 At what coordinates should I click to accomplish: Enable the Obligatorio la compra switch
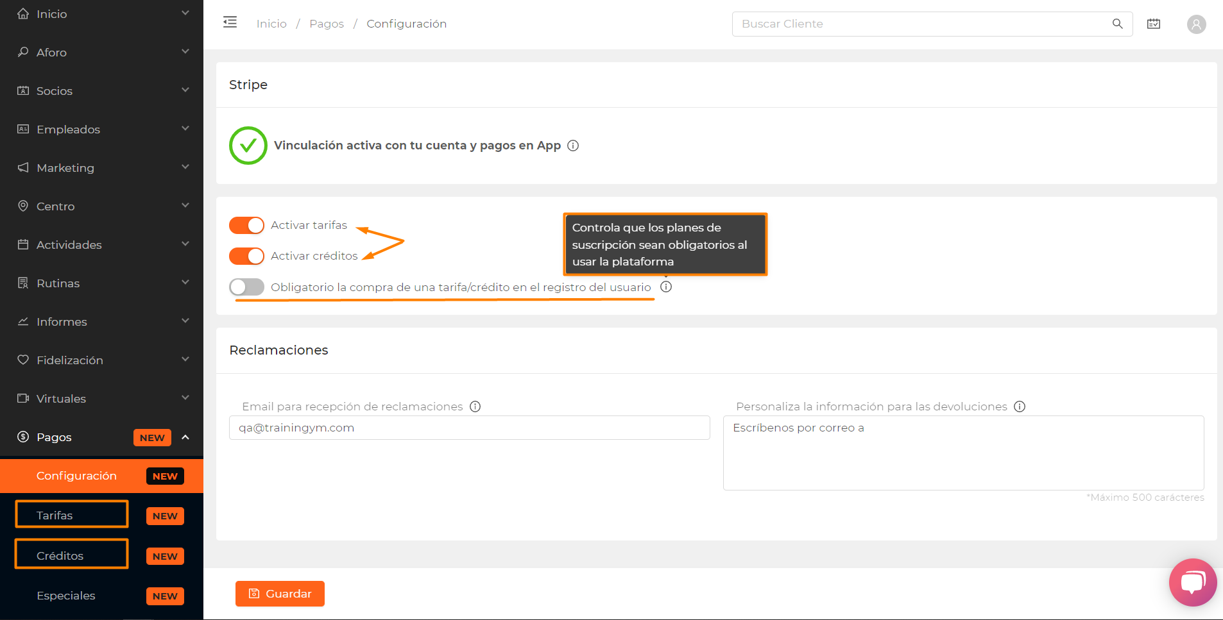tap(246, 287)
